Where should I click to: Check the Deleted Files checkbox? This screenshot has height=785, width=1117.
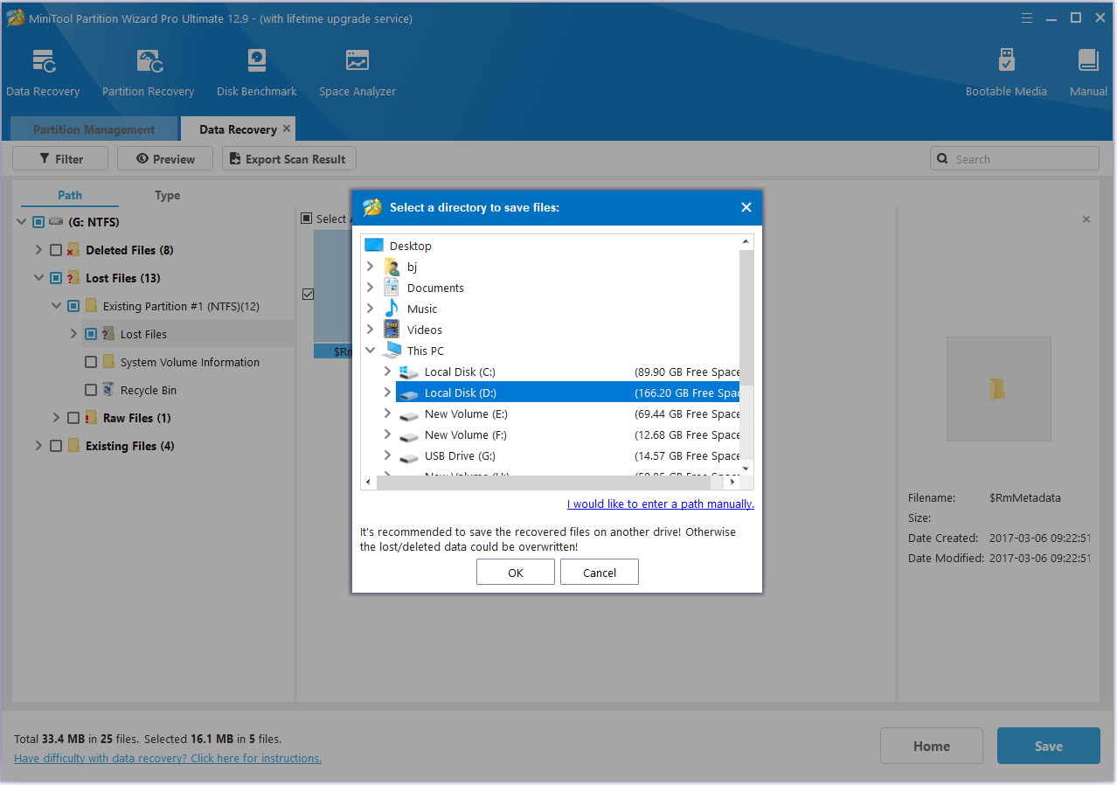click(56, 250)
